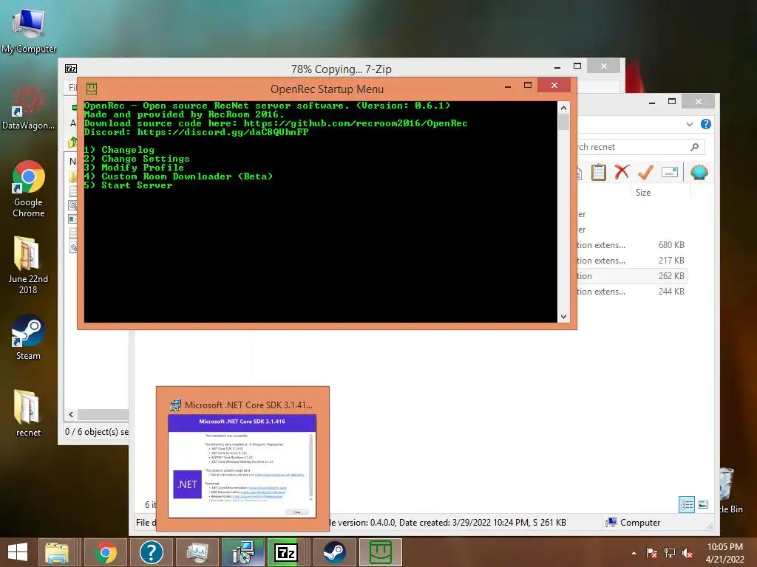Viewport: 757px width, 567px height.
Task: Switch to 7-Zip in the taskbar
Action: click(x=285, y=552)
